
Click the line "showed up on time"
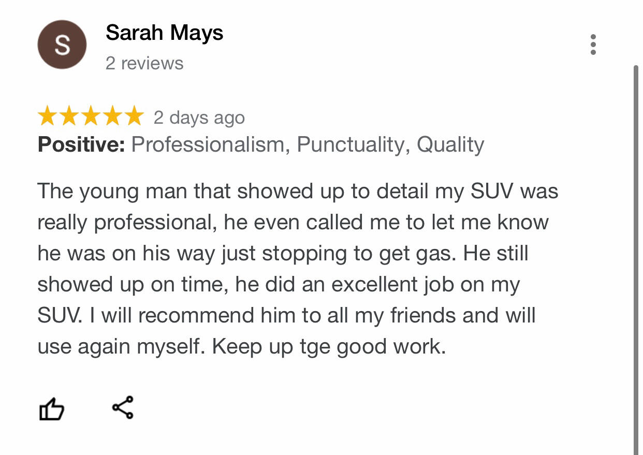pyautogui.click(x=279, y=285)
